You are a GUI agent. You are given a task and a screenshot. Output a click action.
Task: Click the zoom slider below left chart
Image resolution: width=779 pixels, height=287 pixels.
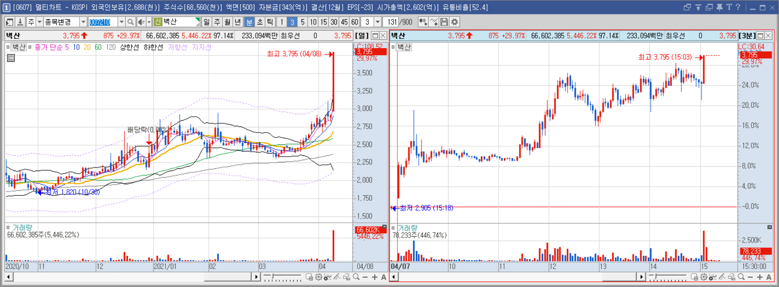click(282, 277)
